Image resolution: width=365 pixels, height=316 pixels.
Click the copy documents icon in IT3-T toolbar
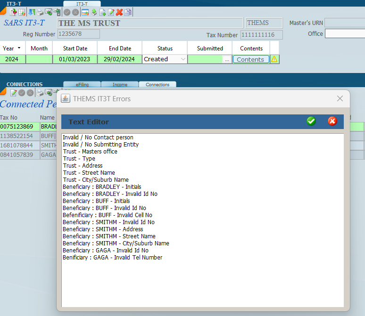point(128,12)
